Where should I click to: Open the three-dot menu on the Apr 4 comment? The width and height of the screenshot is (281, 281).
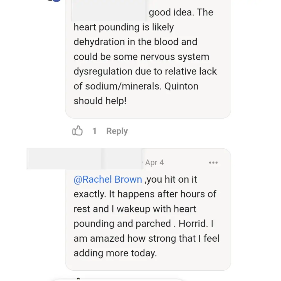click(213, 163)
